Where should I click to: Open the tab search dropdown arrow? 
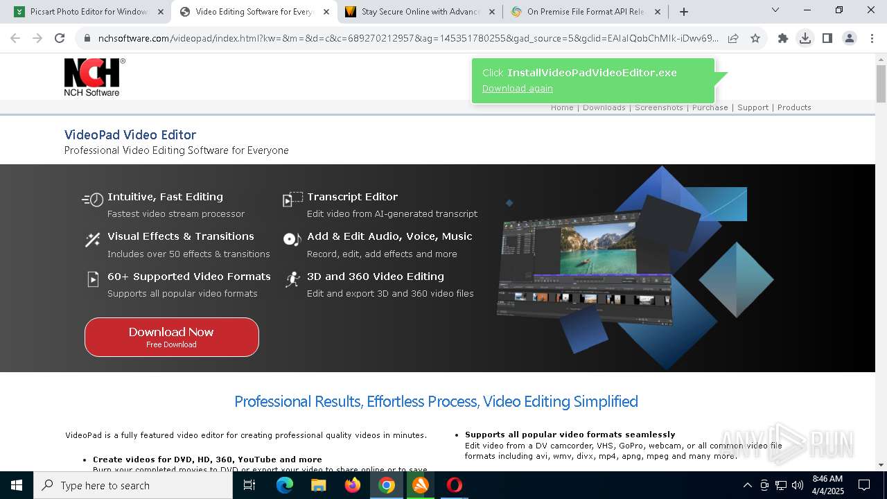tap(775, 10)
